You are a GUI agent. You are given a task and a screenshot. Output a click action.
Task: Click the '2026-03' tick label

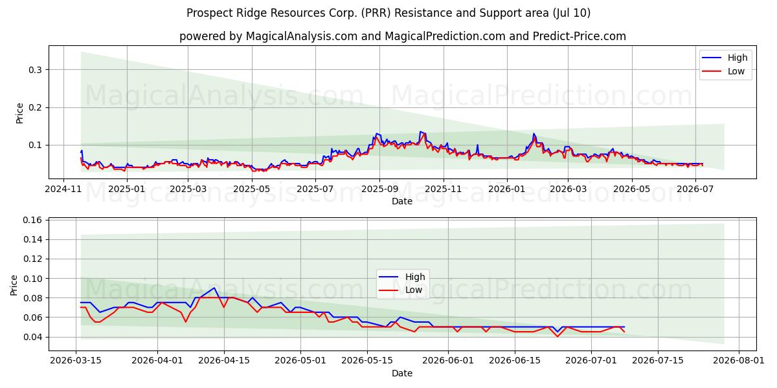[567, 189]
